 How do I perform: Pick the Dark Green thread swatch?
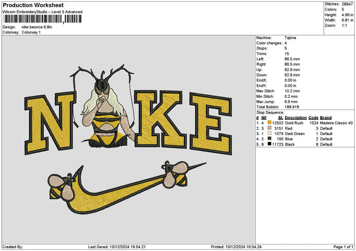pyautogui.click(x=269, y=133)
